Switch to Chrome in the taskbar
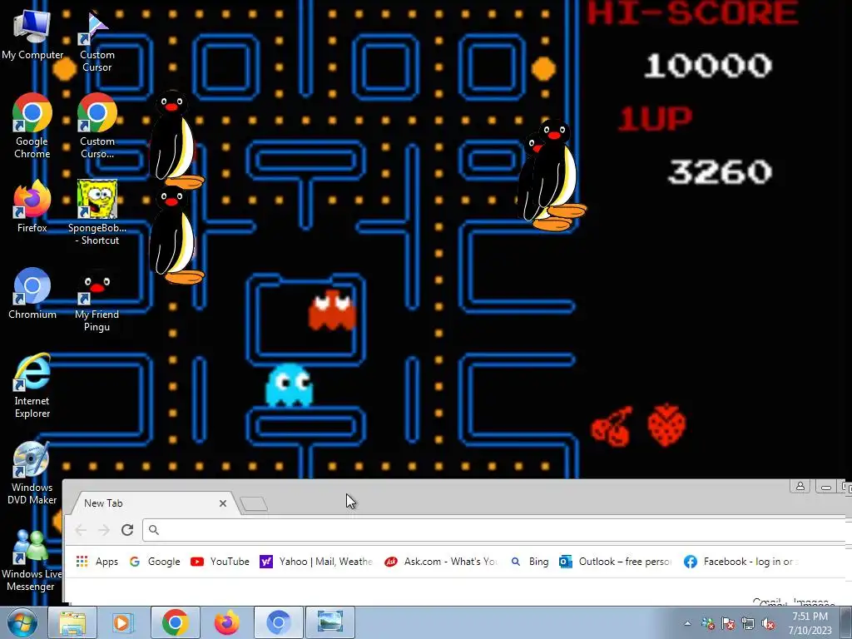852x639 pixels. [175, 622]
